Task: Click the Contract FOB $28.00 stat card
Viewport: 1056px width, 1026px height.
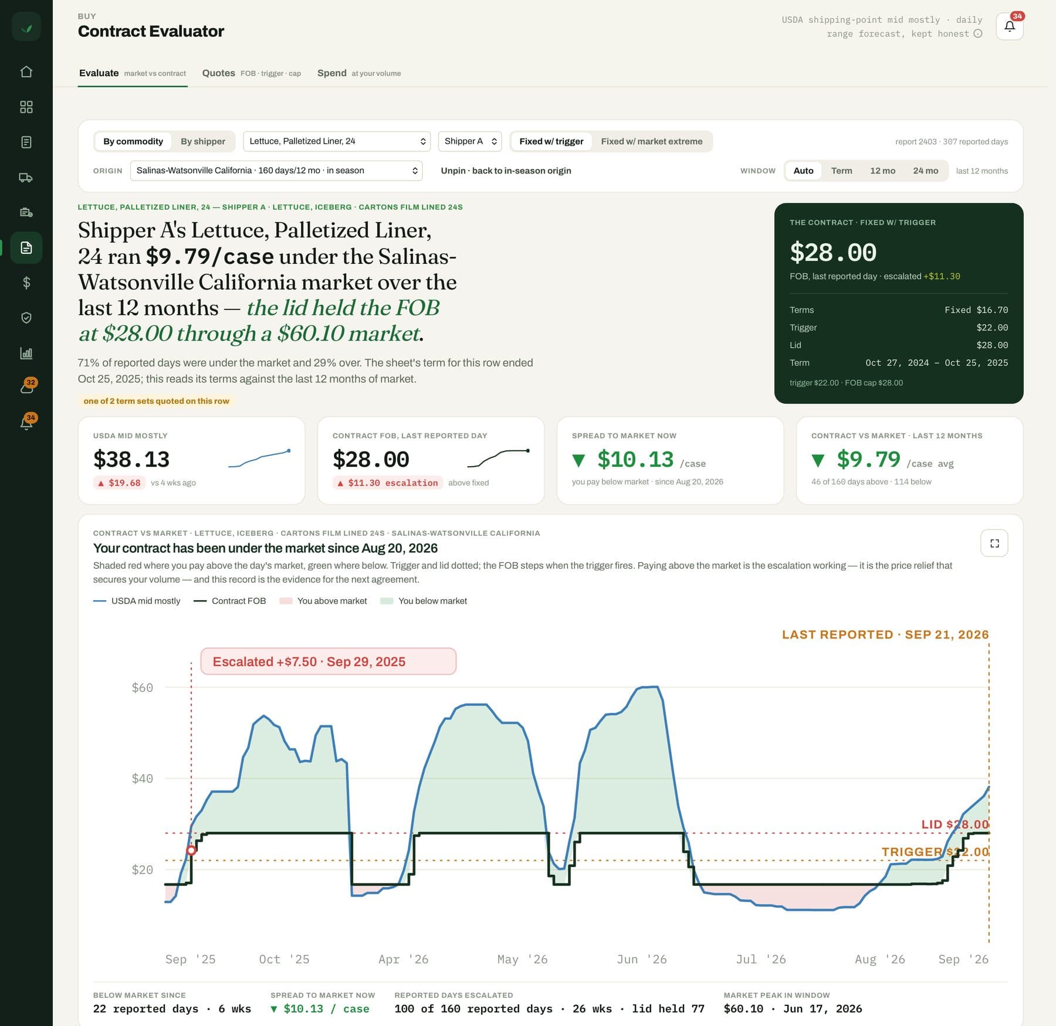Action: 431,460
